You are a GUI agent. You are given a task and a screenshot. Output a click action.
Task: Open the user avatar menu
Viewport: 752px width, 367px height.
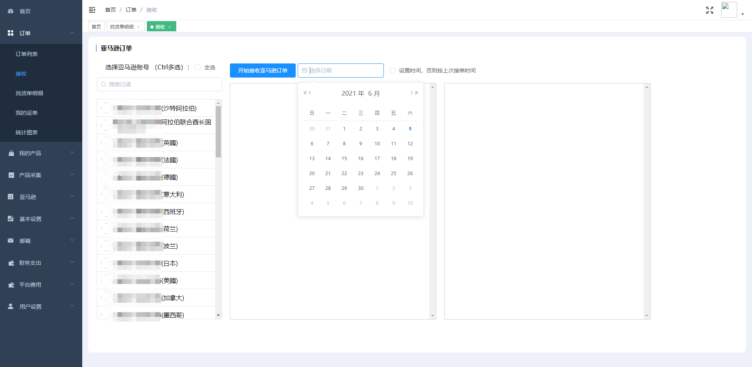732,10
